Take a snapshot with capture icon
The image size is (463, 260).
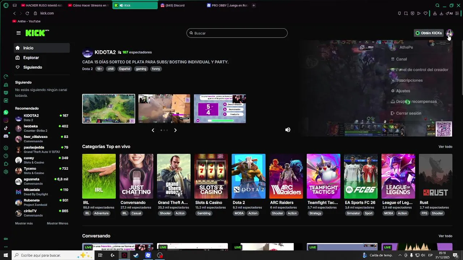tap(406, 13)
